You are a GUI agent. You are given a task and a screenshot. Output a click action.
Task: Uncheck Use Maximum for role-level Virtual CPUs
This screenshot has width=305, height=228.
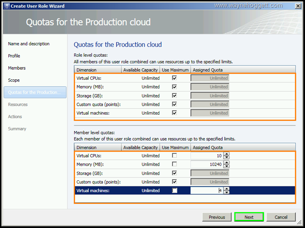(x=175, y=78)
